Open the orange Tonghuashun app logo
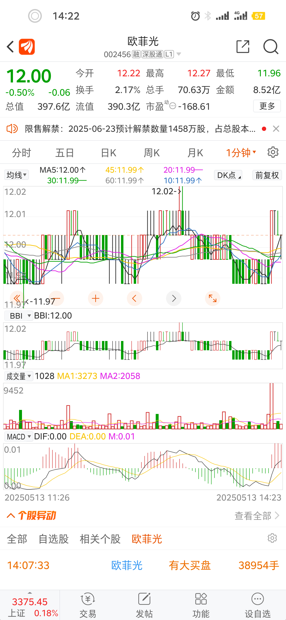The image size is (286, 620). (27, 47)
